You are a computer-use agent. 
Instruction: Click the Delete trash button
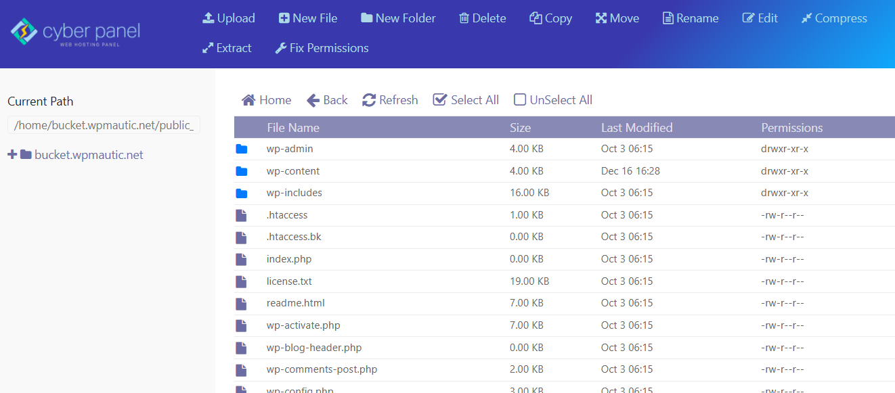coord(483,18)
